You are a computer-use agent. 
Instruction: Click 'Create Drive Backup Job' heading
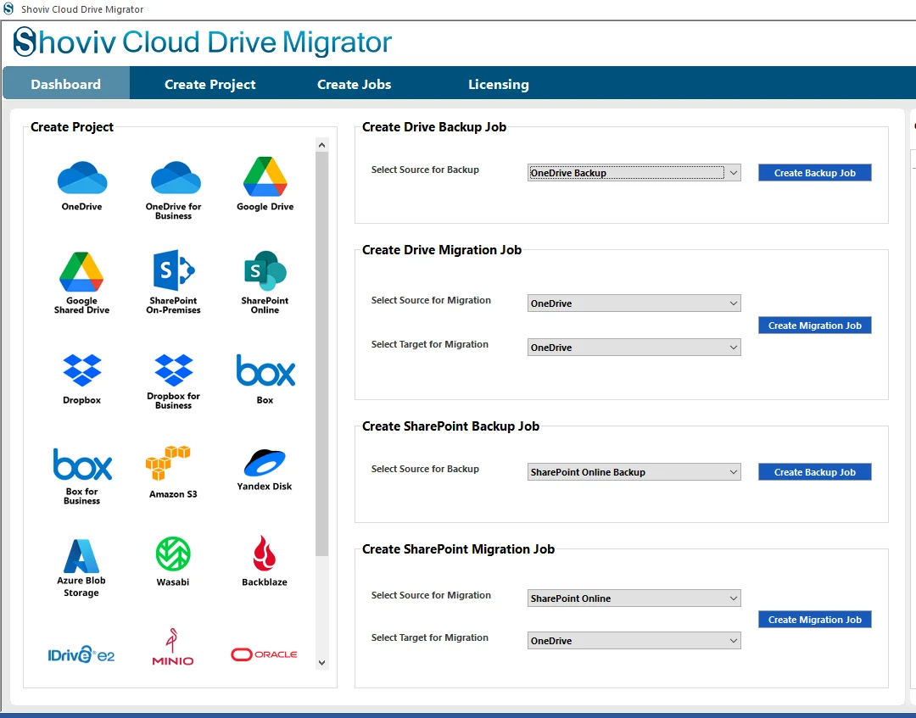coord(434,126)
